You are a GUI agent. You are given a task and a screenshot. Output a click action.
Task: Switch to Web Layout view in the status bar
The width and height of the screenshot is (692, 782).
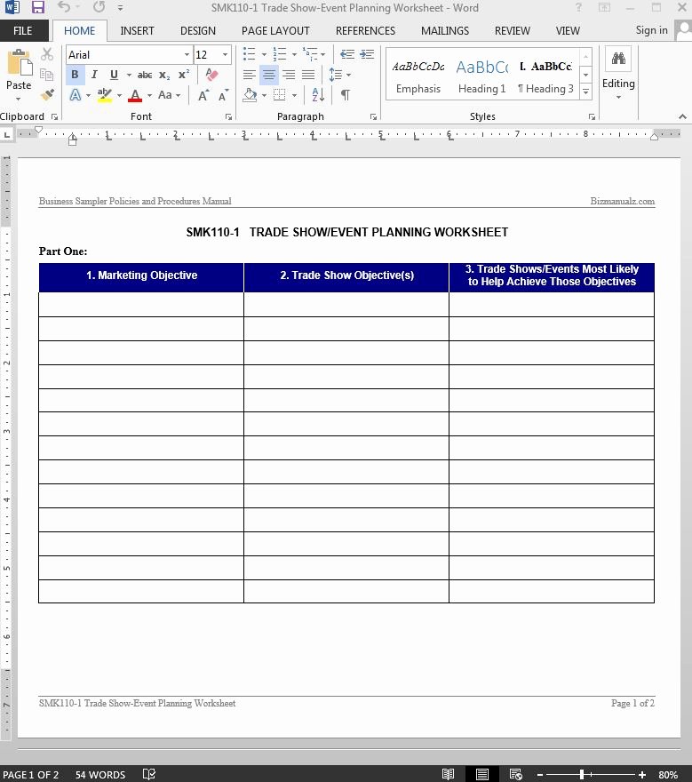[515, 774]
